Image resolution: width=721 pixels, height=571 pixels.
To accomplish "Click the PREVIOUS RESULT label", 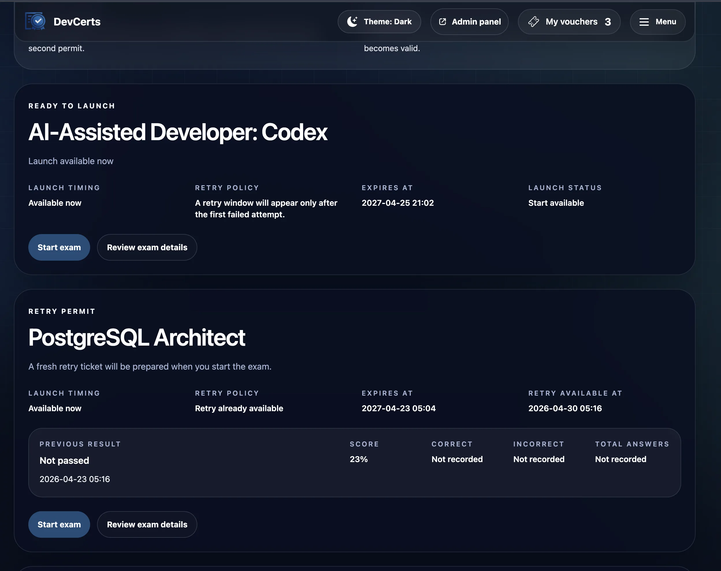I will (x=80, y=444).
